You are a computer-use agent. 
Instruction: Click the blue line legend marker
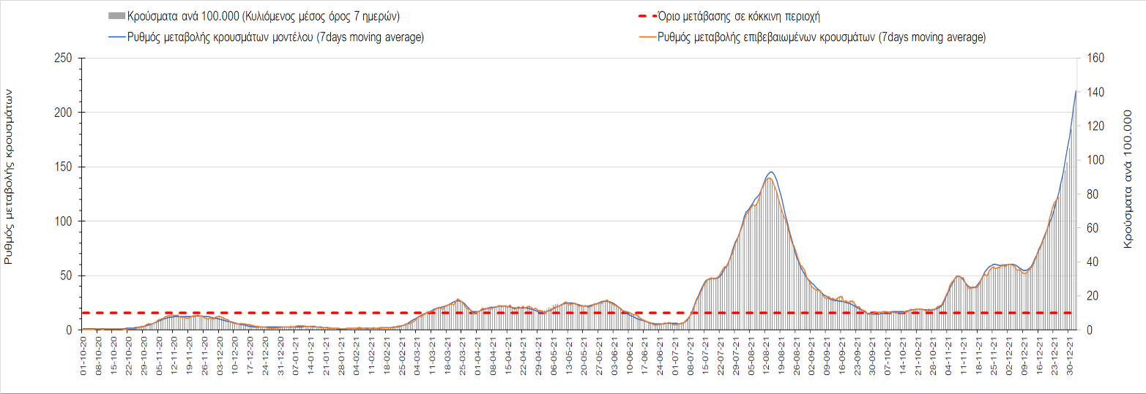(x=115, y=37)
